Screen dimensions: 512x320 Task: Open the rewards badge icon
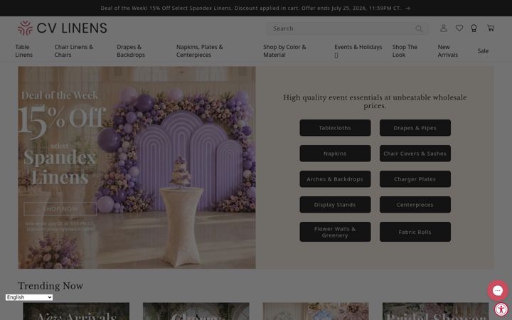(x=474, y=28)
